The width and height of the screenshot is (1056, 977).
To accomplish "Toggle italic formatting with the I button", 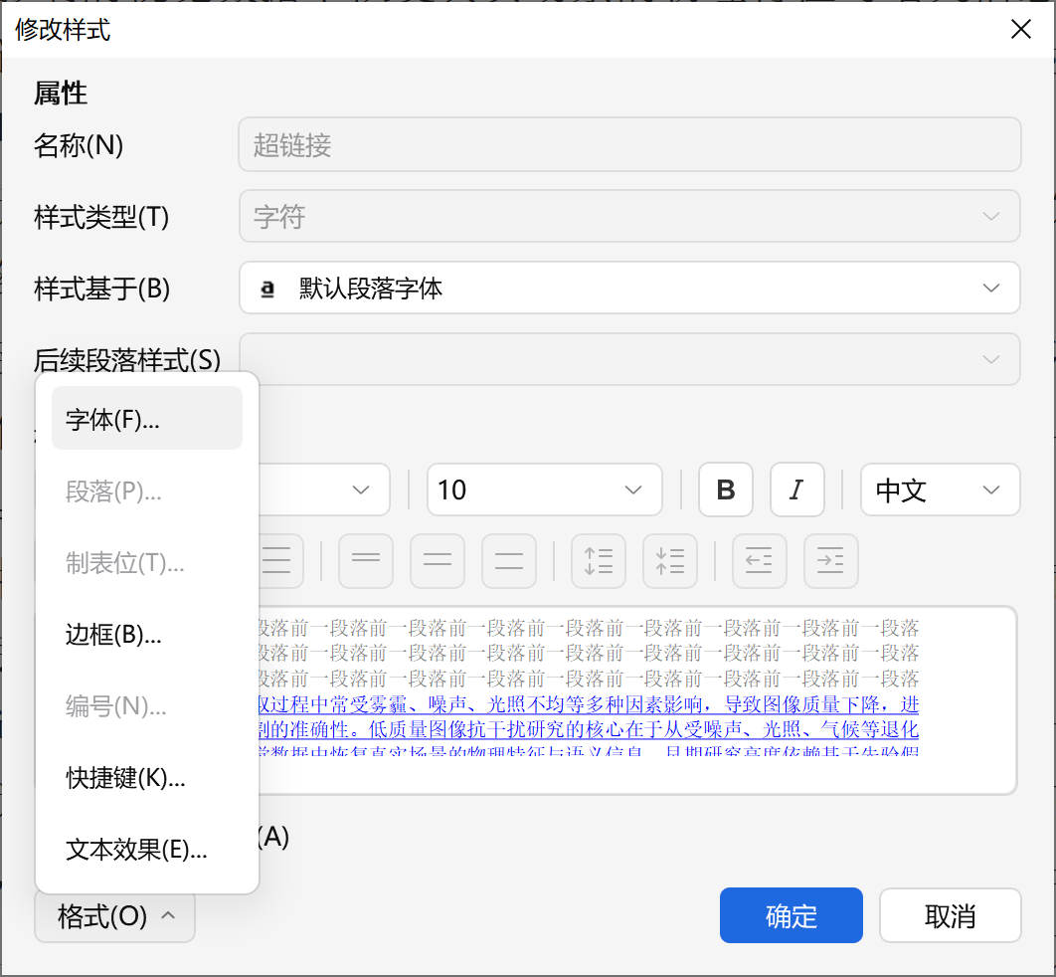I will [x=796, y=489].
